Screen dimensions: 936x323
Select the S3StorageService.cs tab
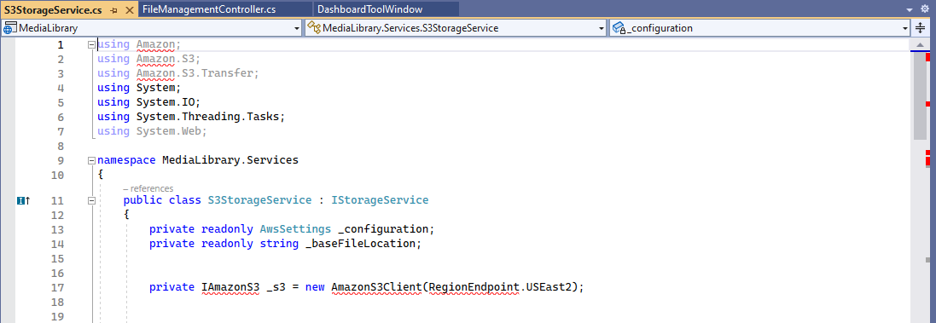tap(54, 9)
